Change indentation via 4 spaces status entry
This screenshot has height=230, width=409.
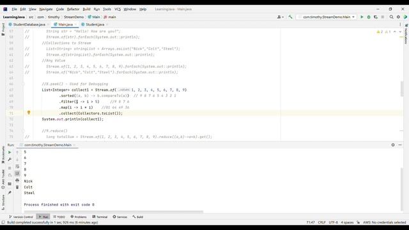(347, 222)
